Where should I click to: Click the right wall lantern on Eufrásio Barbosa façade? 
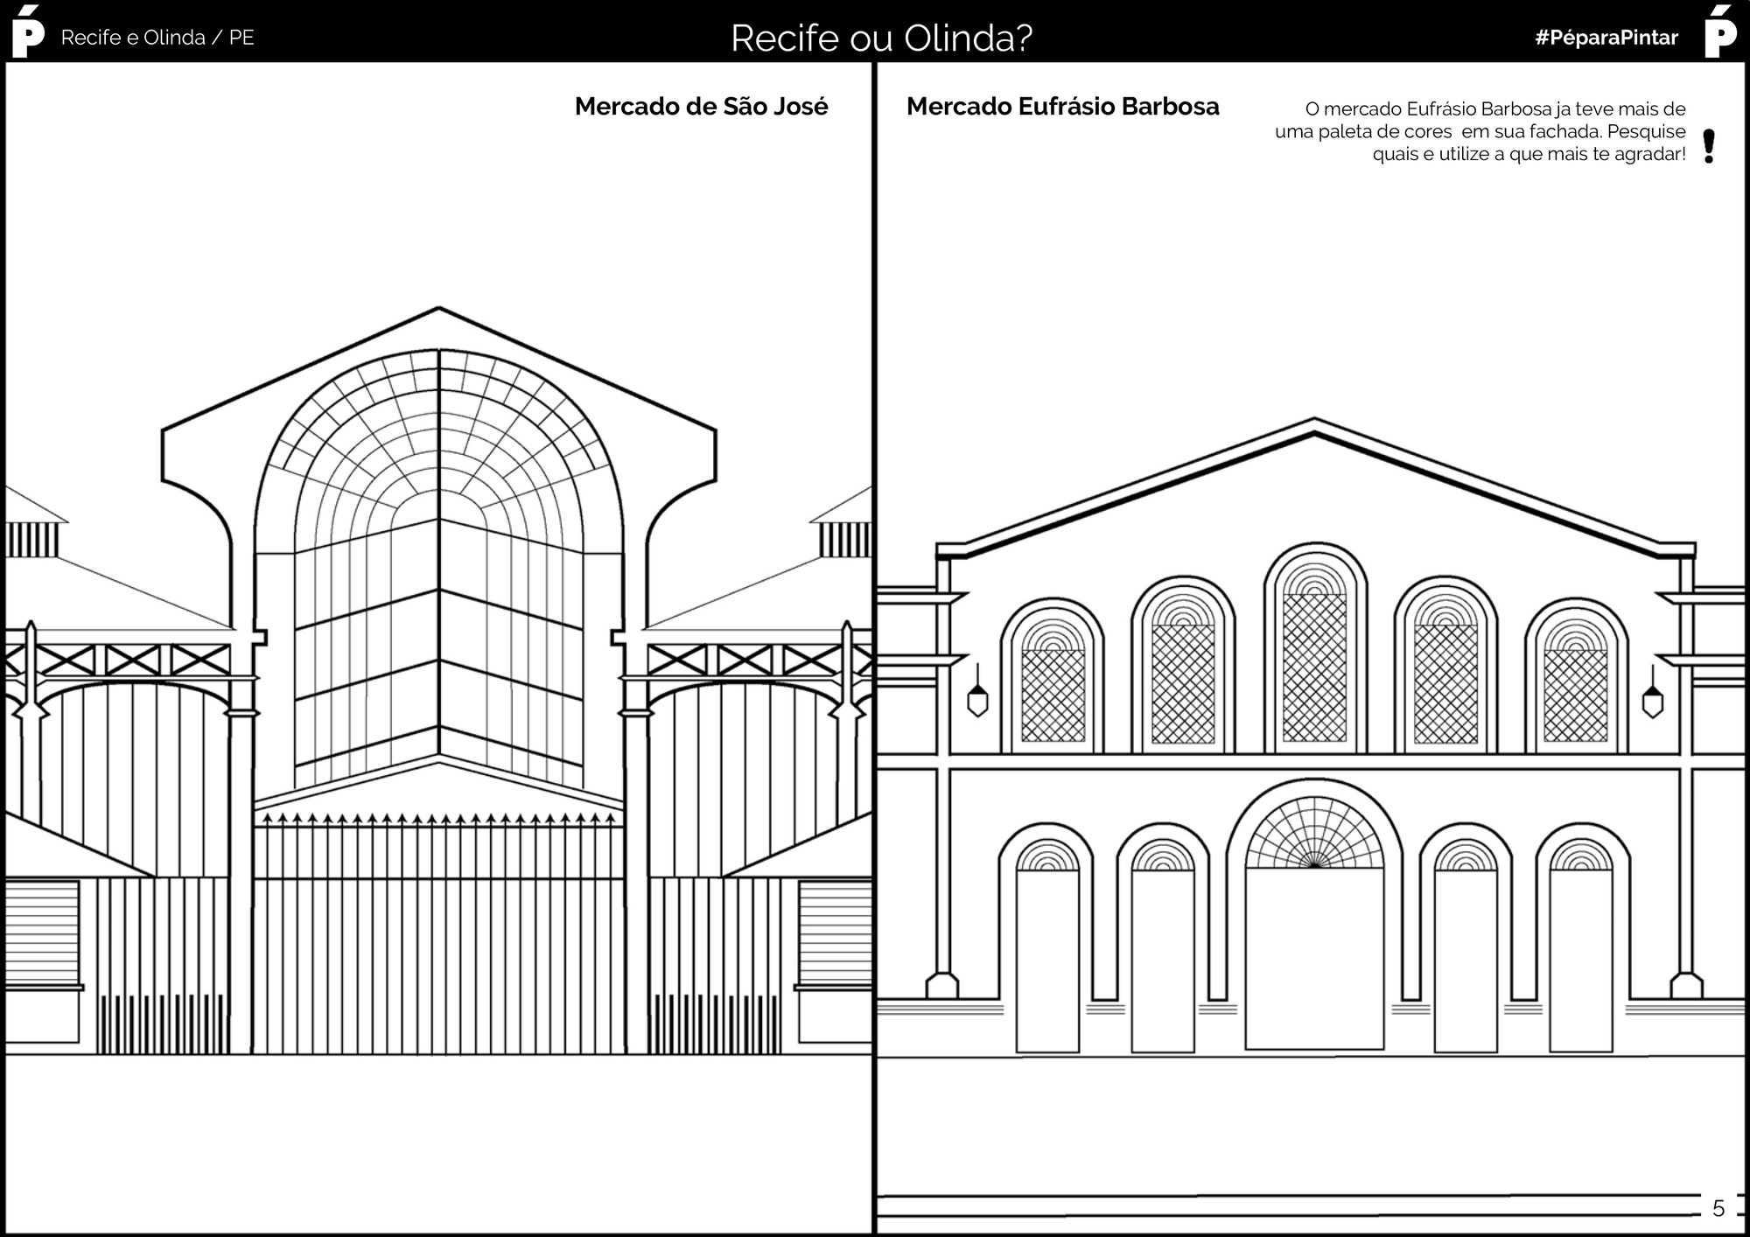click(x=1652, y=691)
